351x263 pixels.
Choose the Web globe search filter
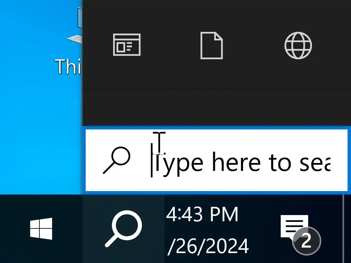coord(298,46)
